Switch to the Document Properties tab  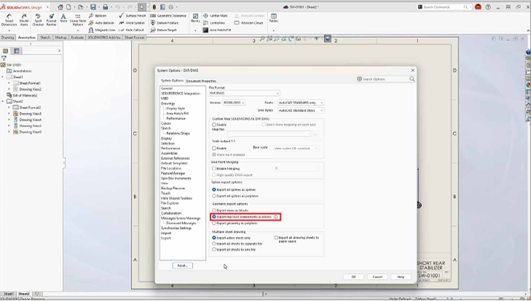tap(201, 81)
